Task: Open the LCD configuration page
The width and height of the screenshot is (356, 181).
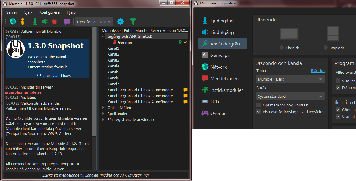Action: (223, 102)
